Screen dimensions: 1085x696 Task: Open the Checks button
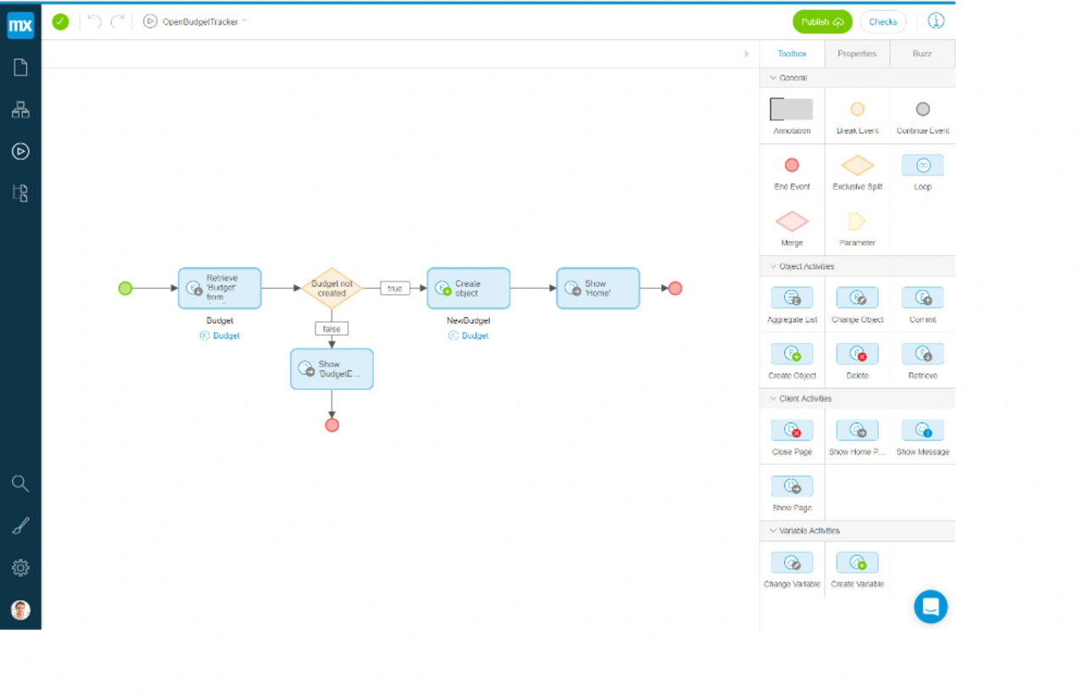[882, 22]
